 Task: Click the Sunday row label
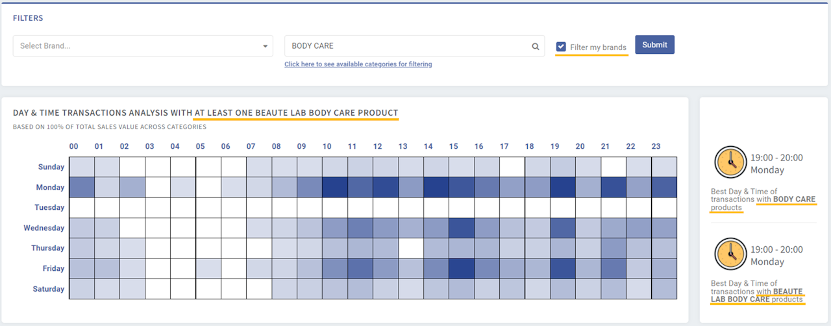pos(51,167)
